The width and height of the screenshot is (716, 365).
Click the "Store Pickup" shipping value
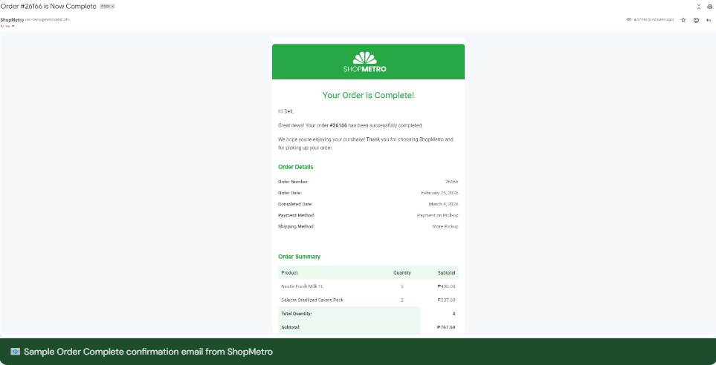[445, 226]
